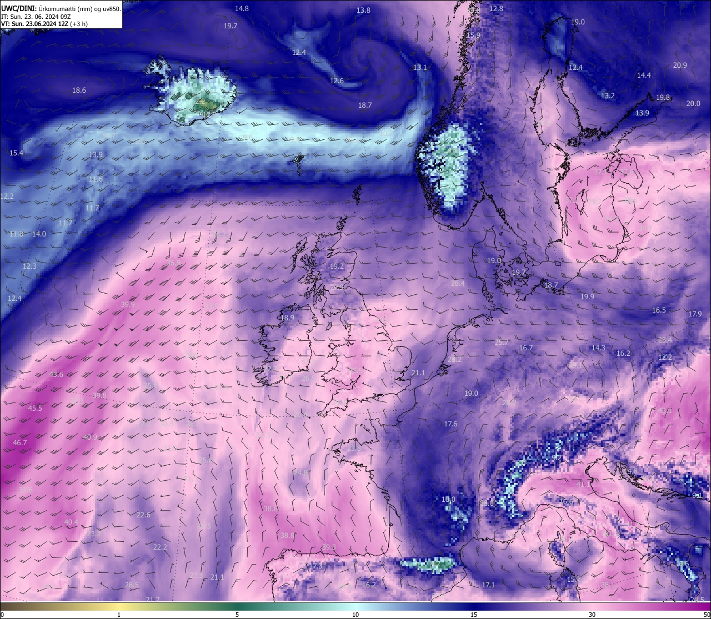
Task: Click the color scale tick labeled 15
Action: [474, 615]
